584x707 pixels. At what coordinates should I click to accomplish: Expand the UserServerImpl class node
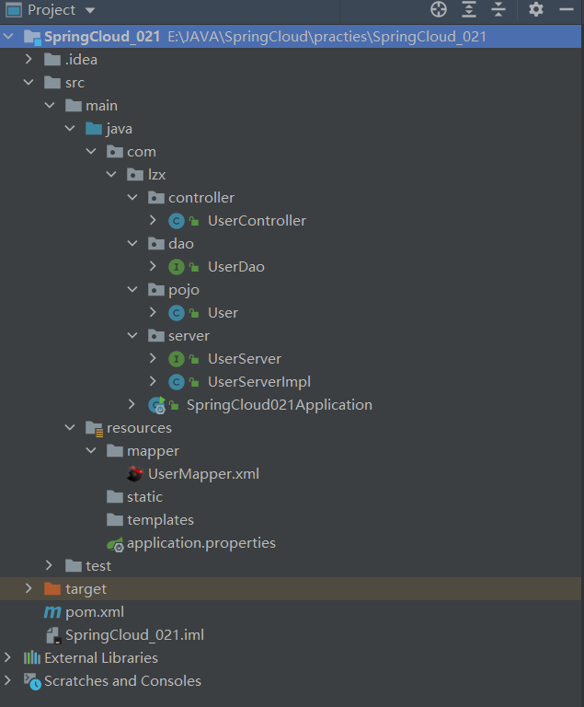pyautogui.click(x=153, y=382)
